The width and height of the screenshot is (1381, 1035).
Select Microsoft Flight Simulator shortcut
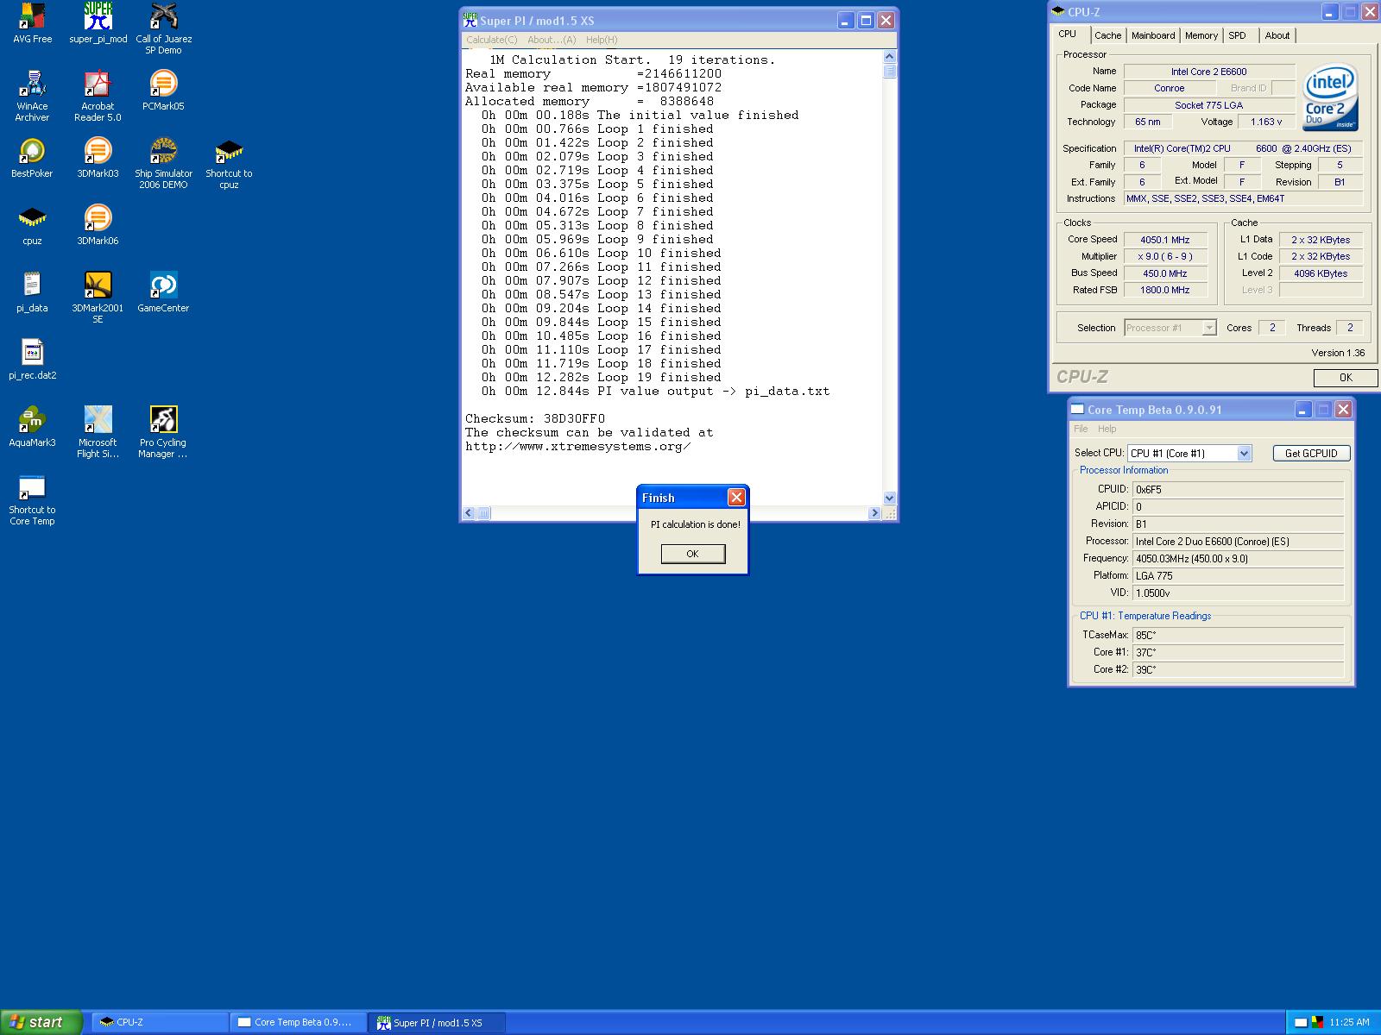(x=98, y=432)
